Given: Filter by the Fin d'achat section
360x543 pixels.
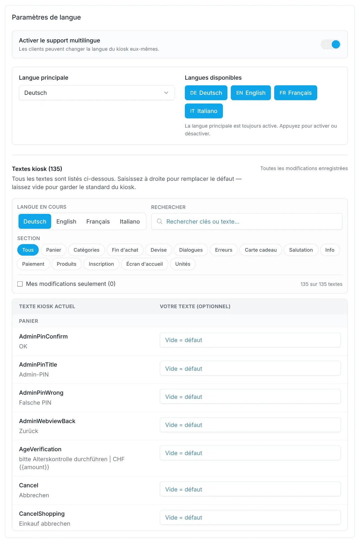Looking at the screenshot, I should 125,250.
